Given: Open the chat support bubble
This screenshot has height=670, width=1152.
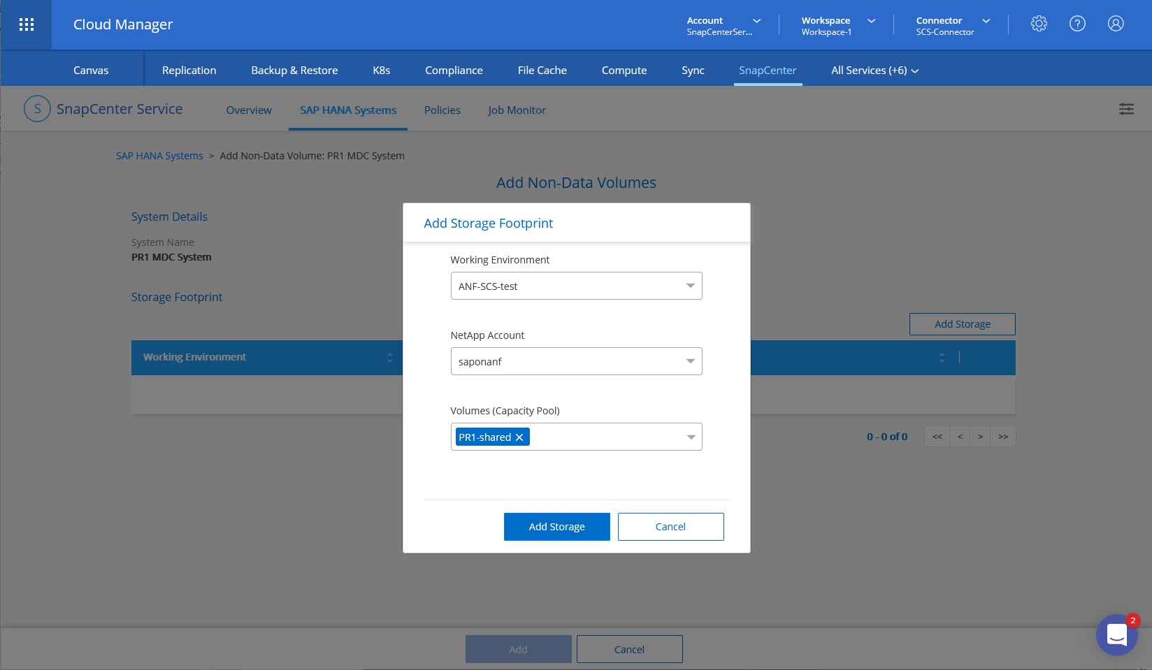Looking at the screenshot, I should [1117, 635].
